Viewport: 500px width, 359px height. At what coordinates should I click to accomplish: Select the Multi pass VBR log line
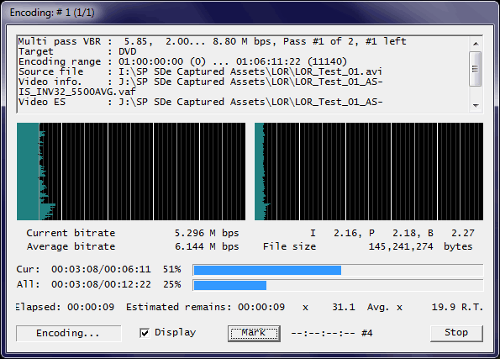tap(212, 41)
